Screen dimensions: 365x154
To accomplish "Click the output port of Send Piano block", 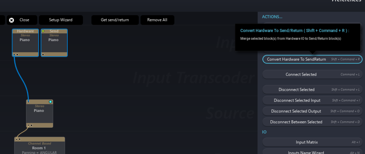I will [43, 55].
